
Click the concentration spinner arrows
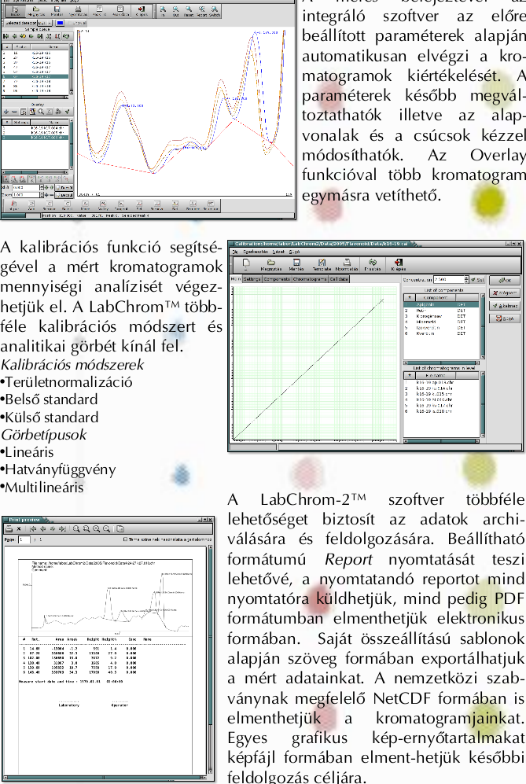coord(466,279)
